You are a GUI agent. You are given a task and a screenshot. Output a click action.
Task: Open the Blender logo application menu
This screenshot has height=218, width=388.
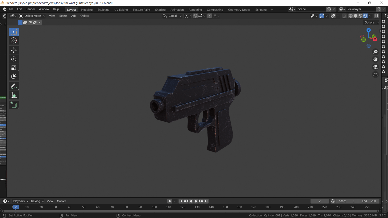(x=4, y=9)
